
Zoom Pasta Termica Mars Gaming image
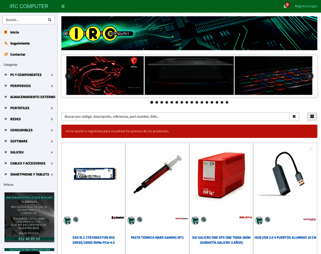click(x=140, y=220)
